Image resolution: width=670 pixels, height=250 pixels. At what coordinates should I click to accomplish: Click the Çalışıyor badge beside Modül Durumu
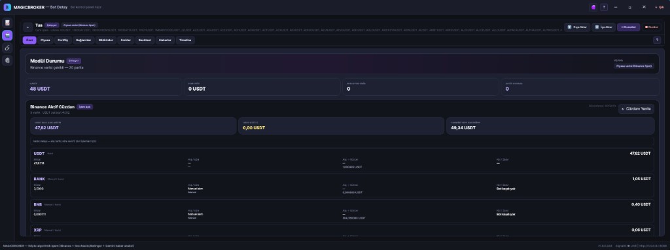point(74,61)
